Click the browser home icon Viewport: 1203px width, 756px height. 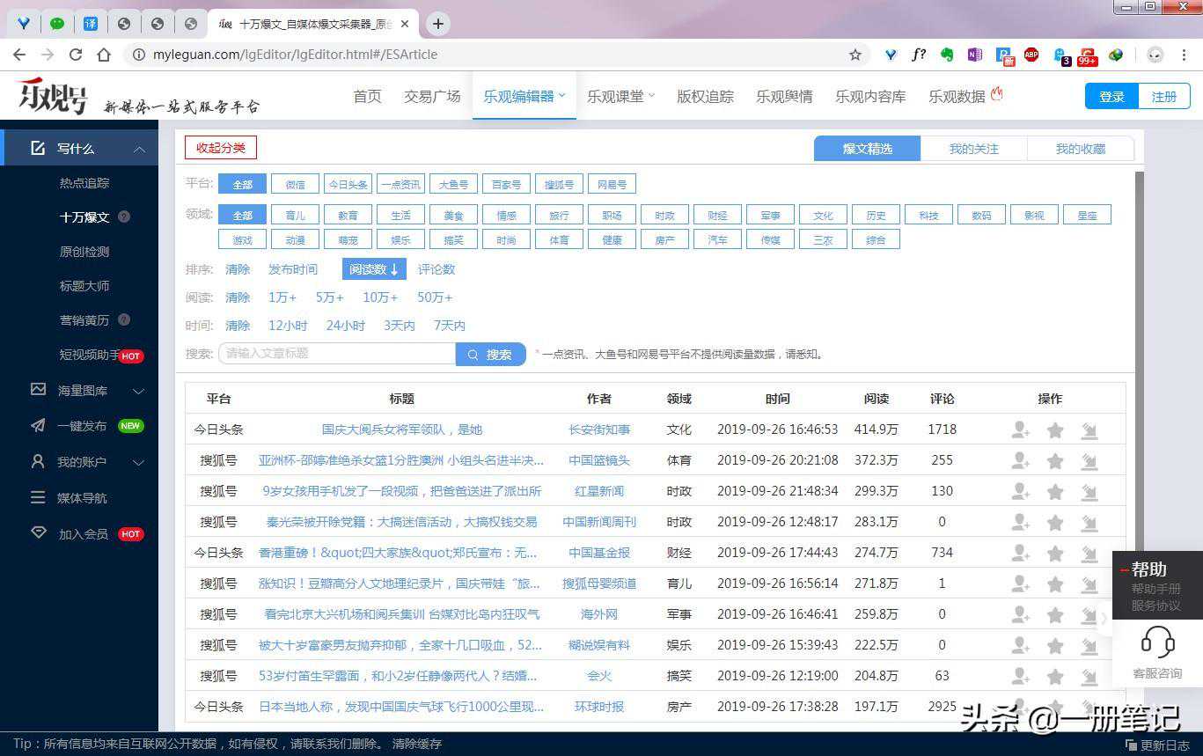coord(104,55)
